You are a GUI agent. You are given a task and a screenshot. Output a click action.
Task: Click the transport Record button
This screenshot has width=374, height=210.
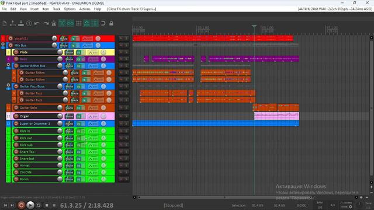[21, 205]
